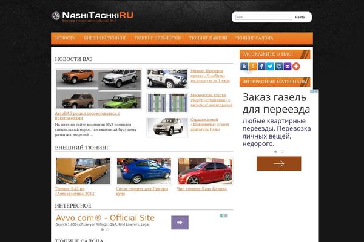Image resolution: width=364 pixels, height=242 pixels.
Task: Share page via Odnoklassniki icon
Action: pos(253,66)
